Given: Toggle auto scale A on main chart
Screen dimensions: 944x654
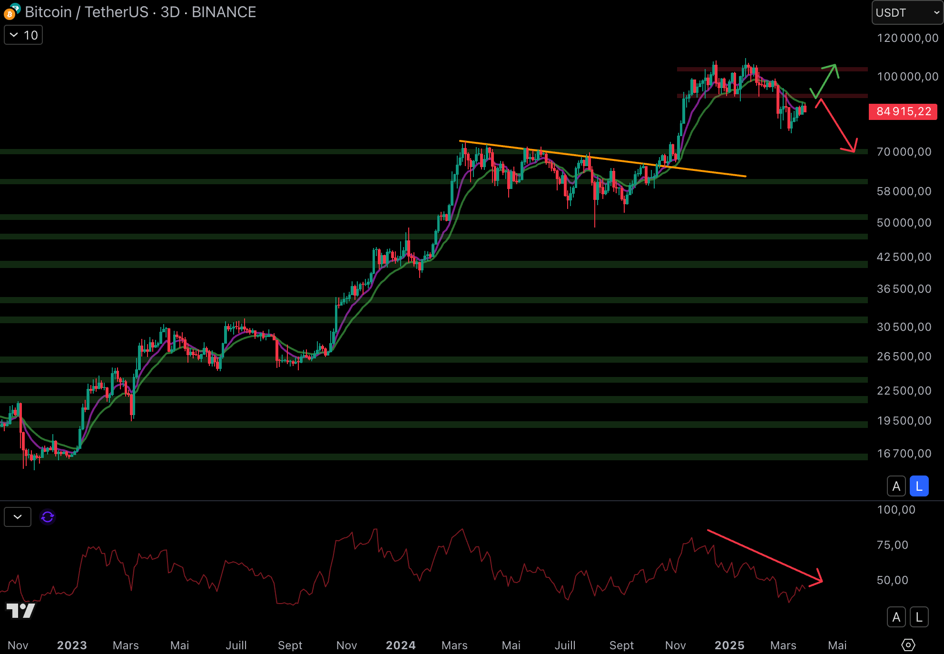Looking at the screenshot, I should (x=896, y=486).
